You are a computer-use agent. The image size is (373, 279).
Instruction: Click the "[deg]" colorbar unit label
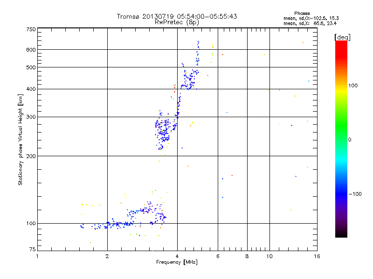(342, 37)
